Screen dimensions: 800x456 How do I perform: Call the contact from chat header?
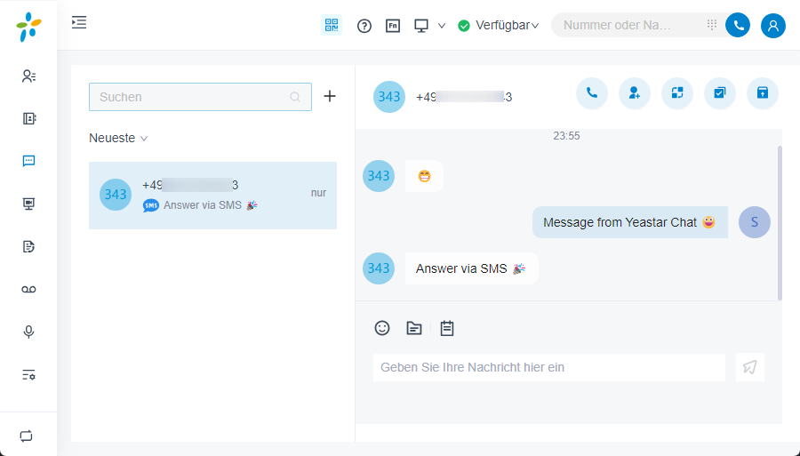[x=592, y=93]
